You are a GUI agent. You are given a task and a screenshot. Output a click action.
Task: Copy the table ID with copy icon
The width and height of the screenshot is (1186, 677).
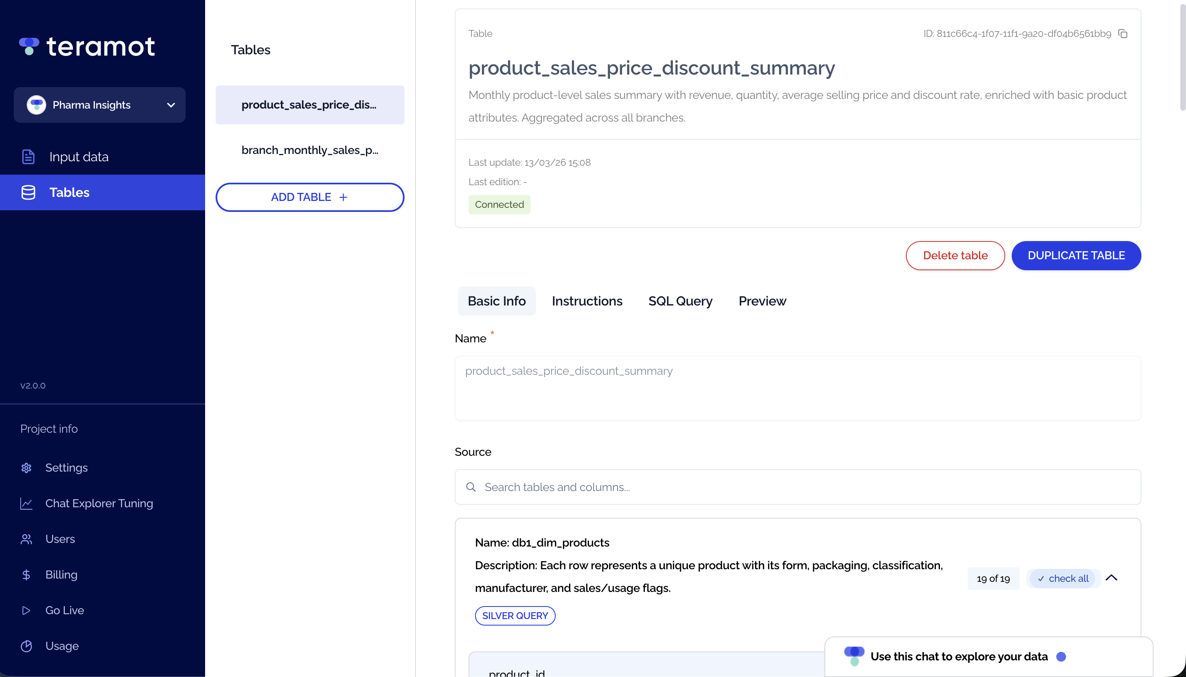pos(1123,34)
